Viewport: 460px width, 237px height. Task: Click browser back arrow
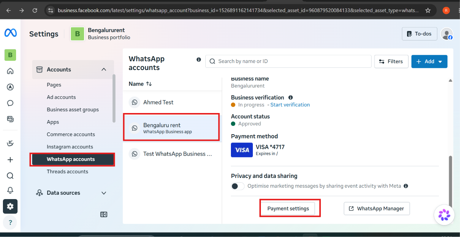coord(8,11)
